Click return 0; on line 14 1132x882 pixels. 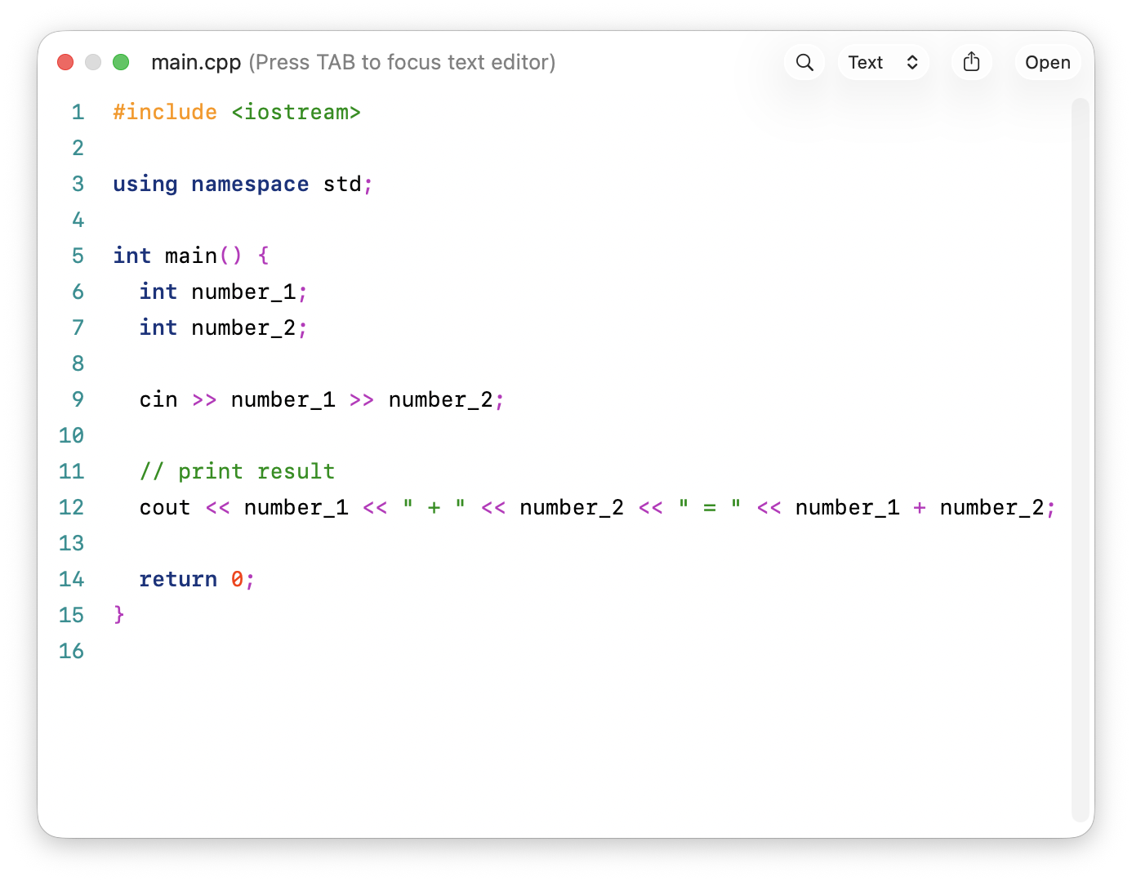pyautogui.click(x=196, y=579)
